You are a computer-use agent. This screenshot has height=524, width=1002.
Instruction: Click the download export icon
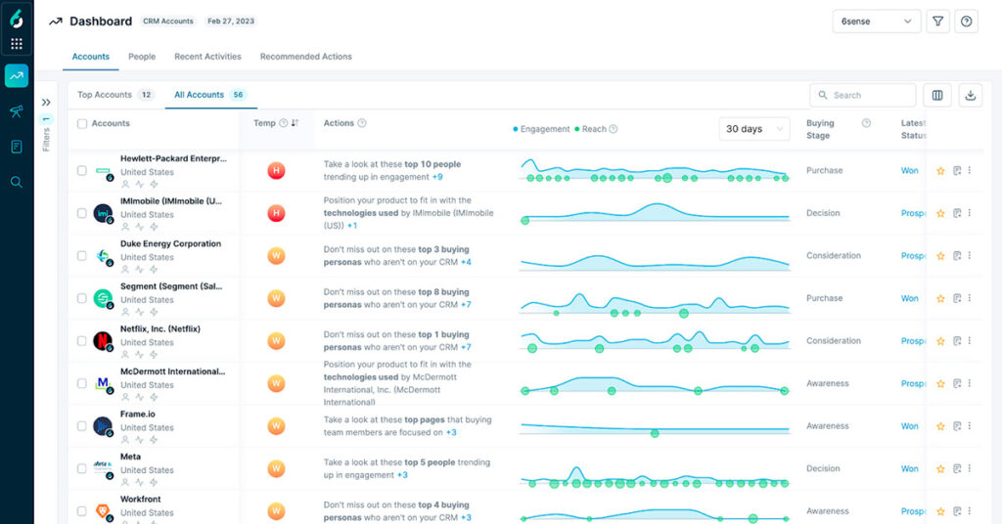(x=971, y=95)
